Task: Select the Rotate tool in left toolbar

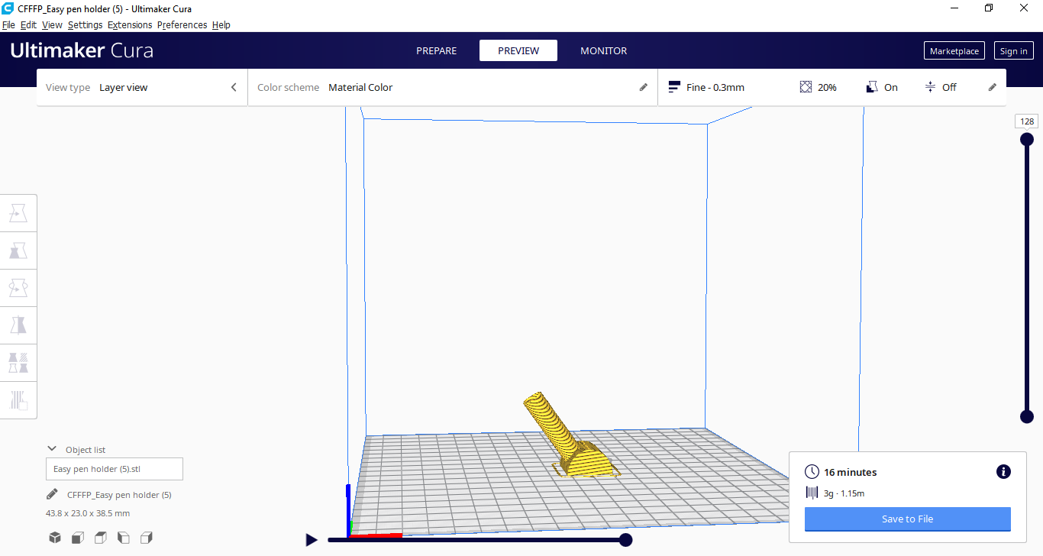Action: point(18,288)
